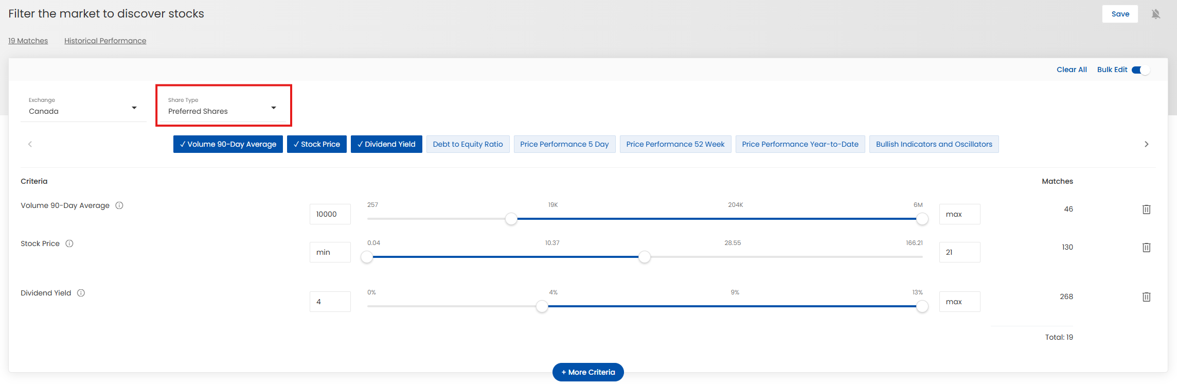Click the Dividend Yield max input field
This screenshot has width=1177, height=384.
pos(960,302)
